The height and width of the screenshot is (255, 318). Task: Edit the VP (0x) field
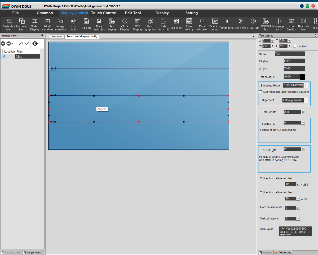[294, 68]
